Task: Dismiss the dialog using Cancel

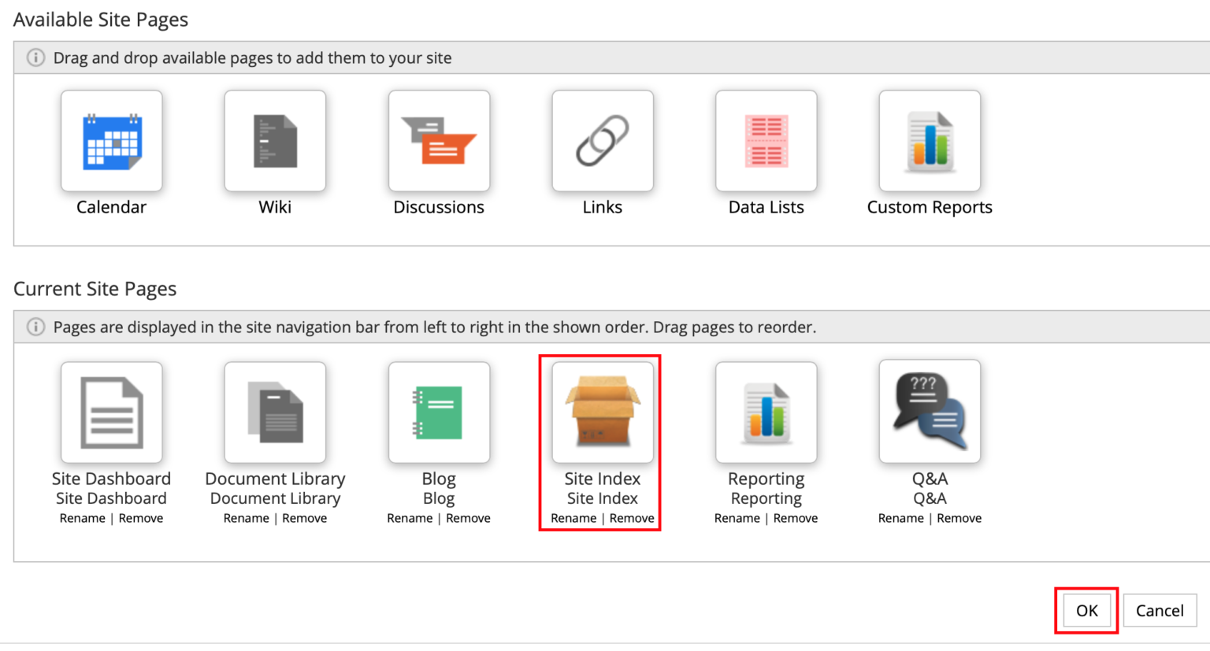Action: pos(1160,610)
